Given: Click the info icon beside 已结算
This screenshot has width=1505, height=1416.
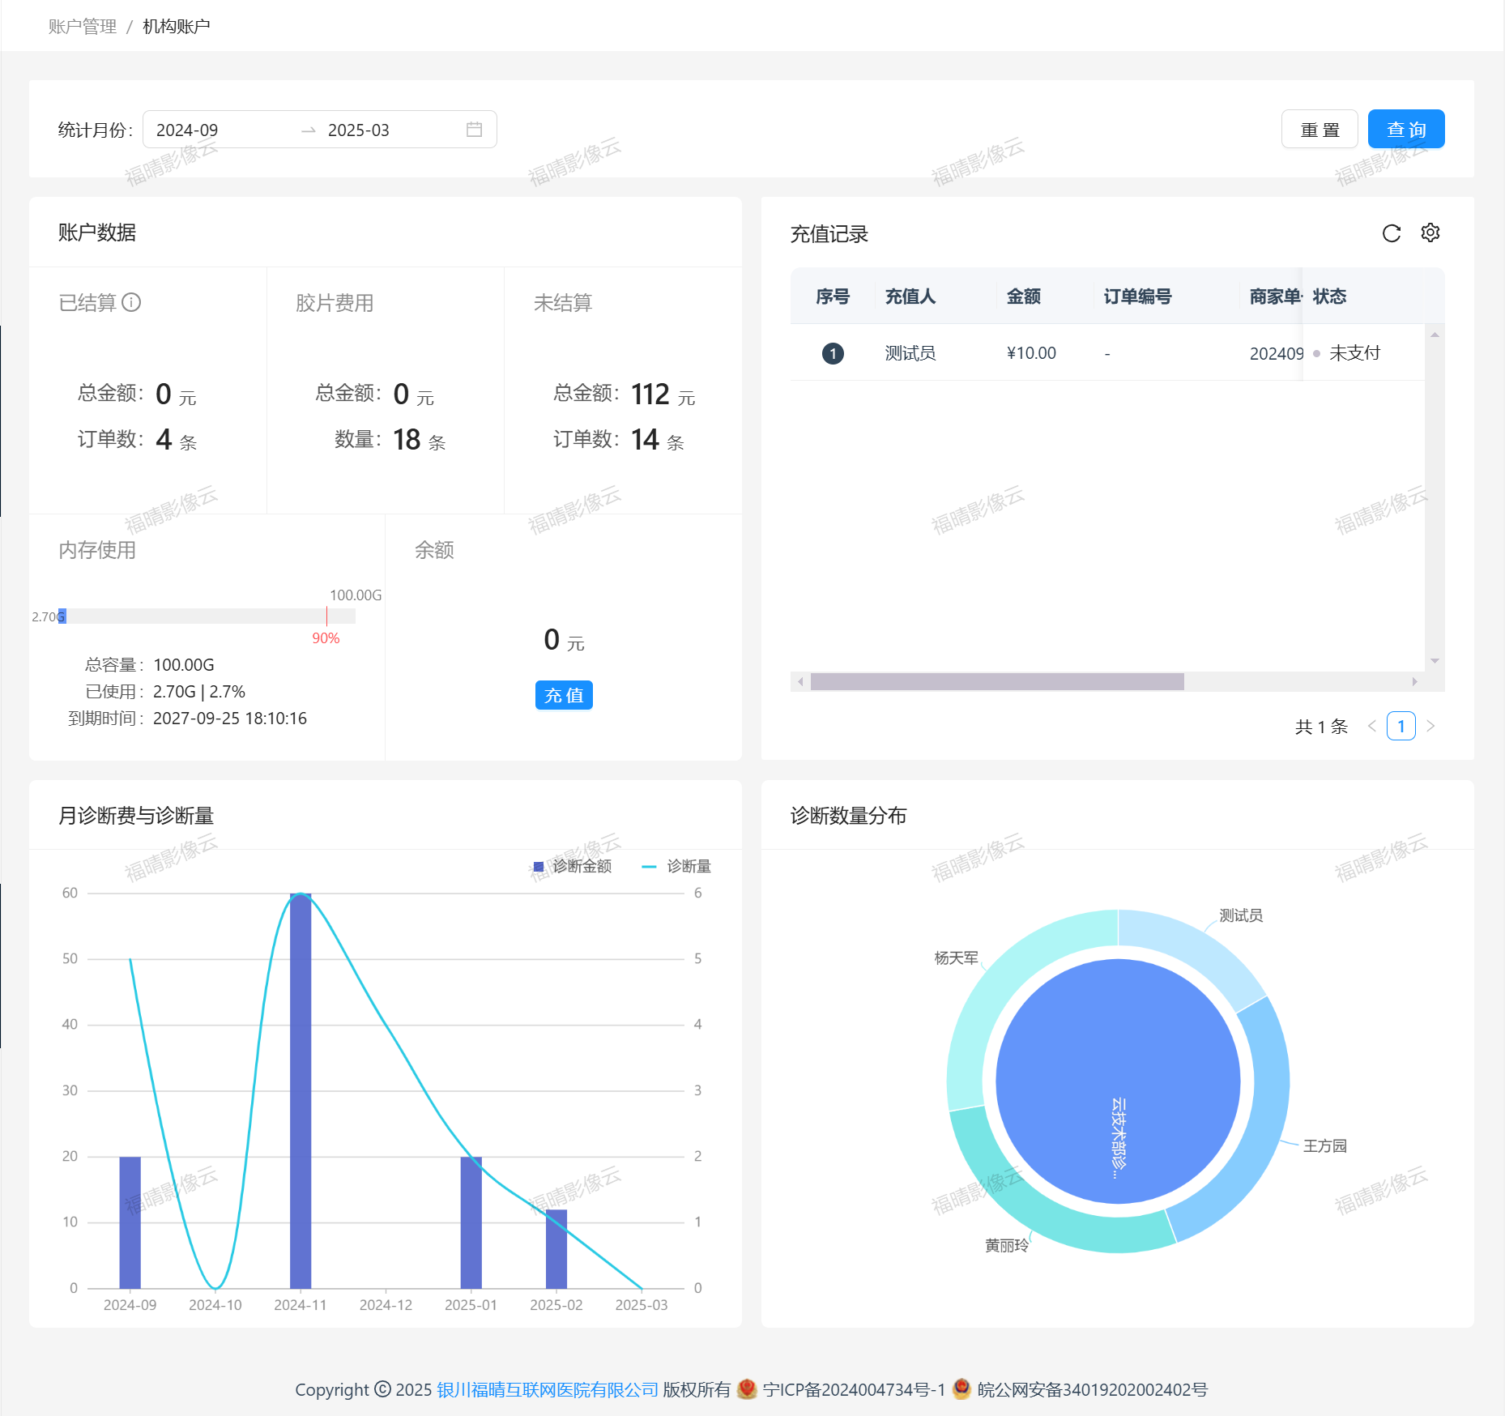Looking at the screenshot, I should [131, 302].
